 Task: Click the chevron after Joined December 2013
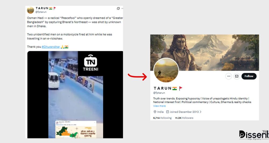(200, 112)
